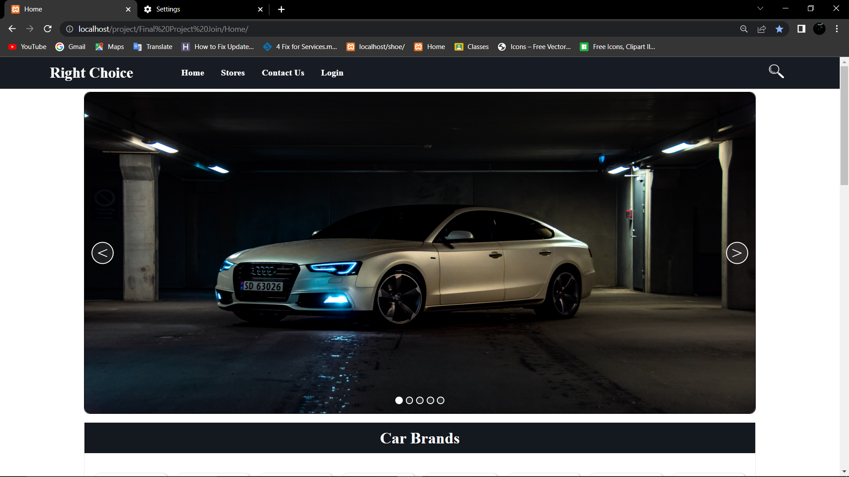This screenshot has width=849, height=477.
Task: Open Google Maps bookmark
Action: pos(99,46)
